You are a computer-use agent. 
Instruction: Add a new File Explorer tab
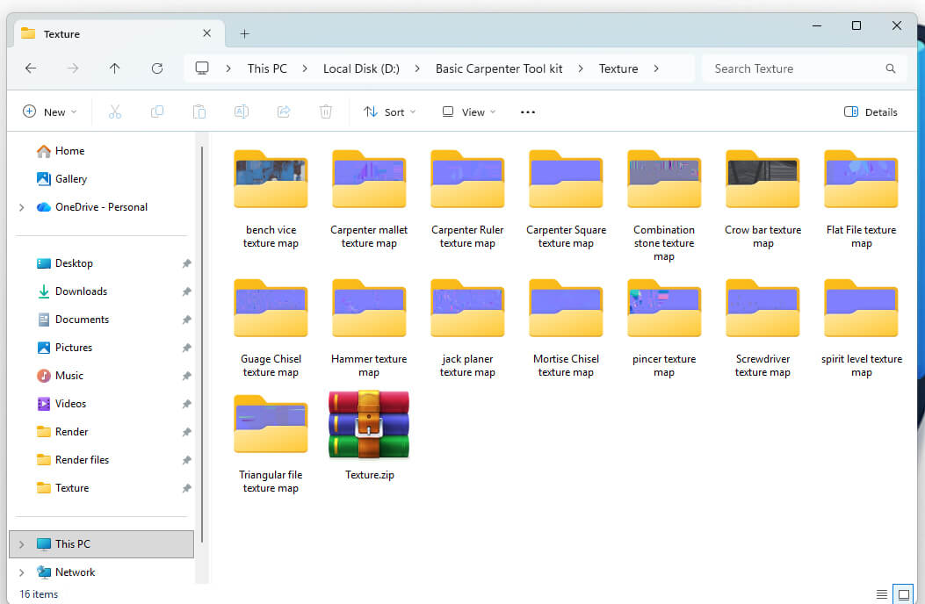tap(245, 33)
